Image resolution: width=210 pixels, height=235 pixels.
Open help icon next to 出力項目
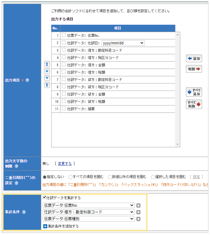pos(28,80)
